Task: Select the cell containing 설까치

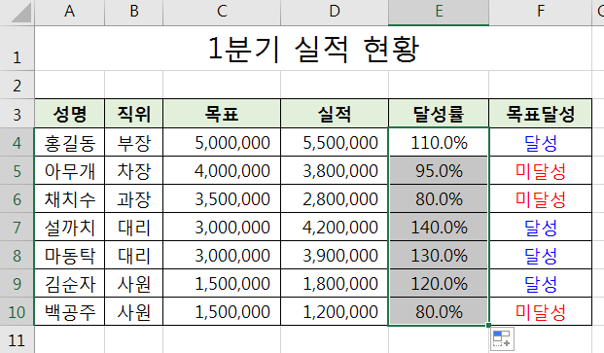Action: (69, 227)
